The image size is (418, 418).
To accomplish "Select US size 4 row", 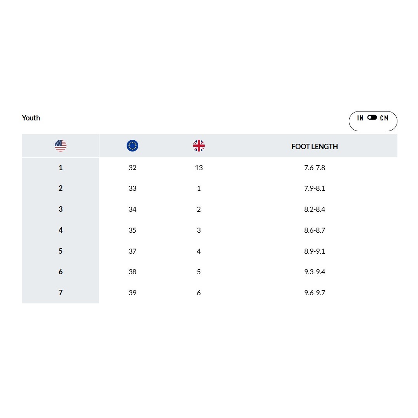I will point(209,230).
